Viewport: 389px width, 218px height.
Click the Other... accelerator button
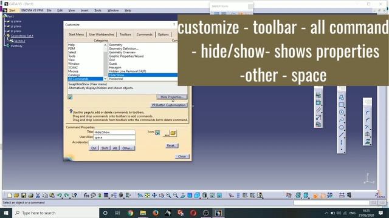[128, 148]
